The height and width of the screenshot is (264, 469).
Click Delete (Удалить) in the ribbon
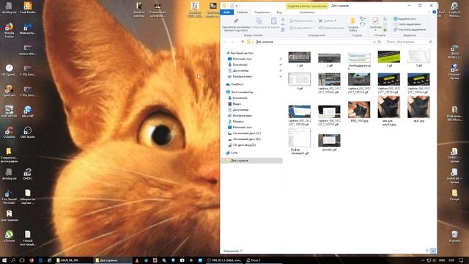coord(328,21)
